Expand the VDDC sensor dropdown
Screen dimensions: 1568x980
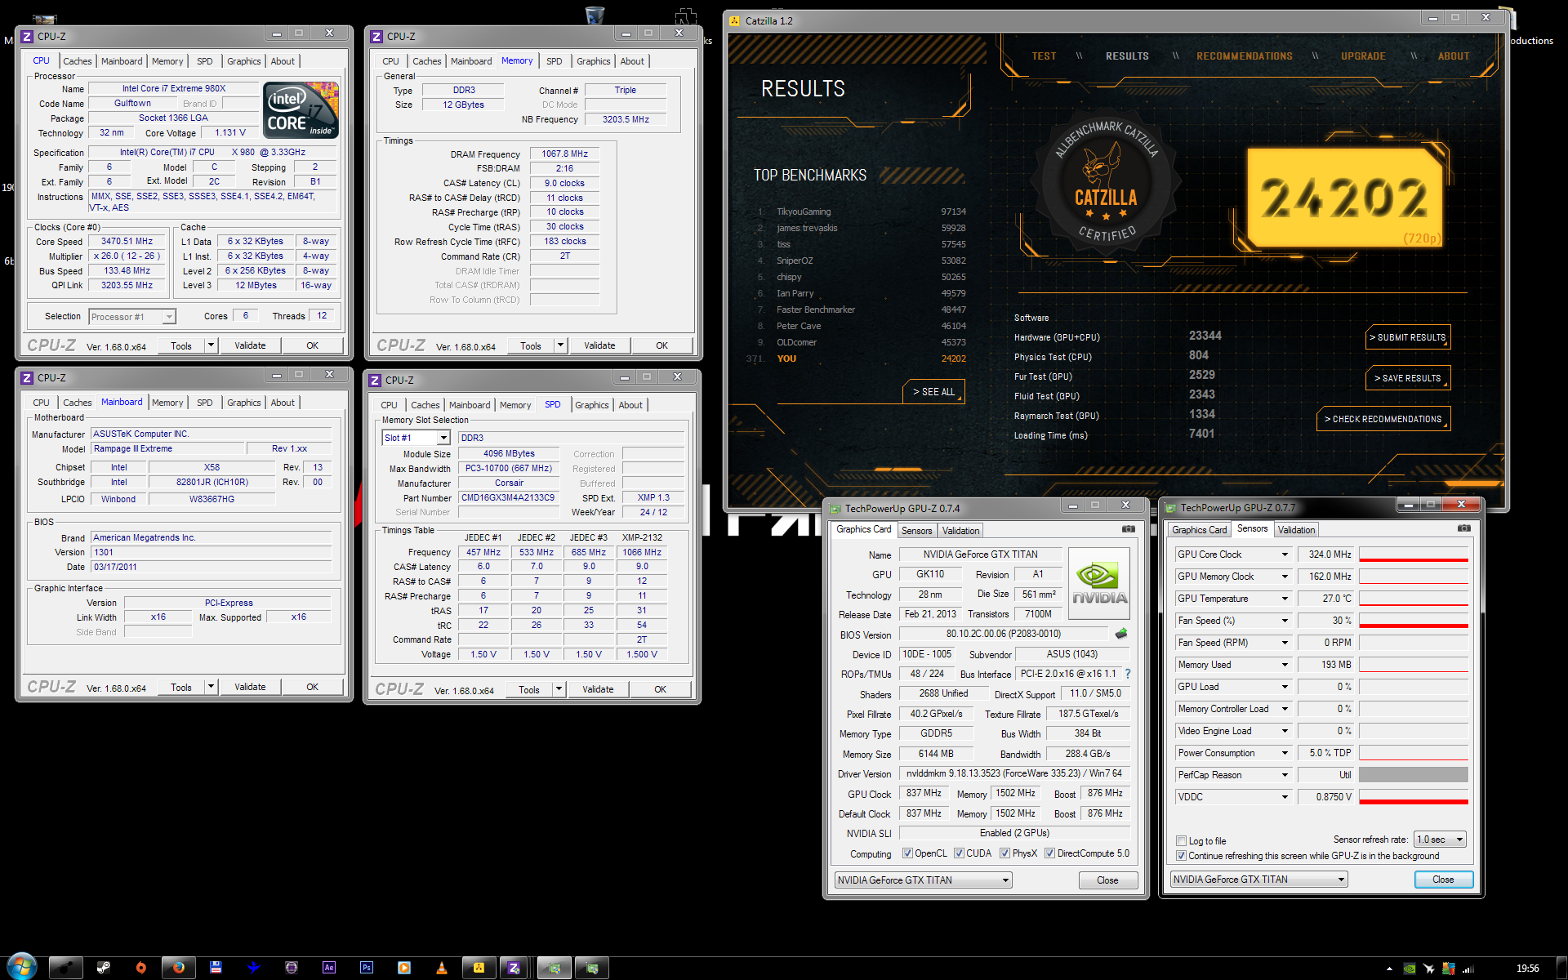coord(1285,797)
